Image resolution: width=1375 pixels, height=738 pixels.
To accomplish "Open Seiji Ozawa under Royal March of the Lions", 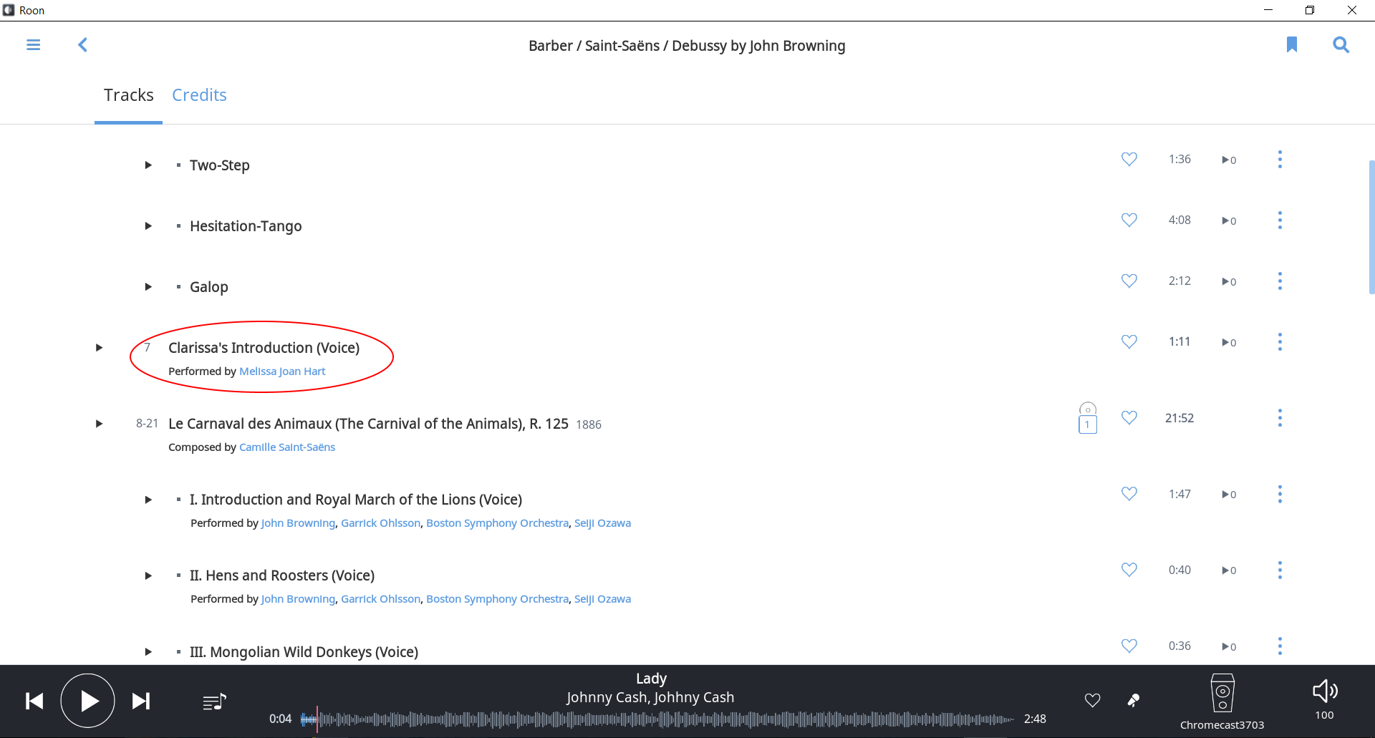I will [602, 523].
